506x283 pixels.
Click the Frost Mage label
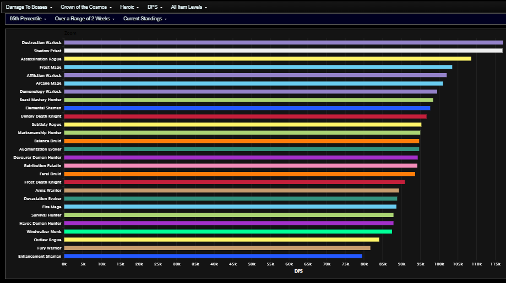coord(50,67)
